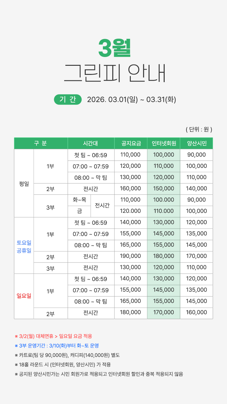
Task: Click the "금" cell in weekday 3부
Action: 79,211
